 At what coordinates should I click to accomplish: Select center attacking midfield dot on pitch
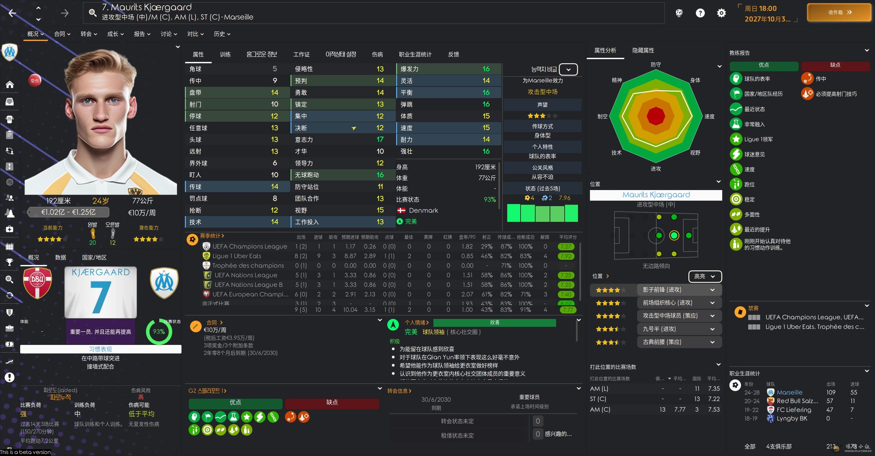point(674,235)
